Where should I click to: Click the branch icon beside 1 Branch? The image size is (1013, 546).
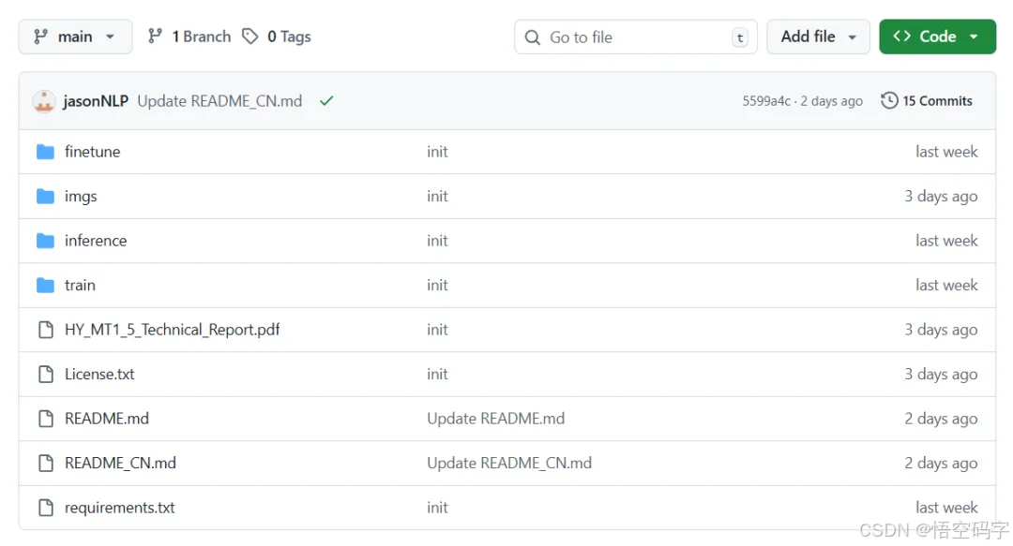tap(155, 37)
